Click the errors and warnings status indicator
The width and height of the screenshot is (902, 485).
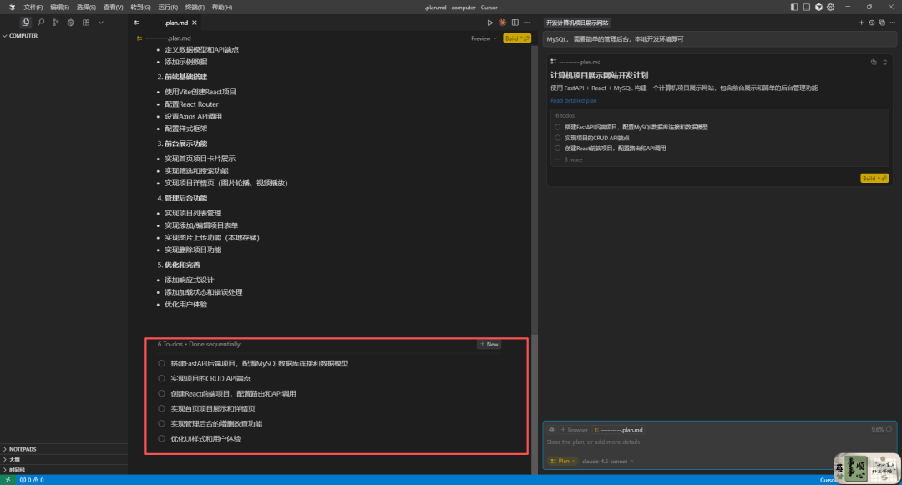(x=32, y=480)
